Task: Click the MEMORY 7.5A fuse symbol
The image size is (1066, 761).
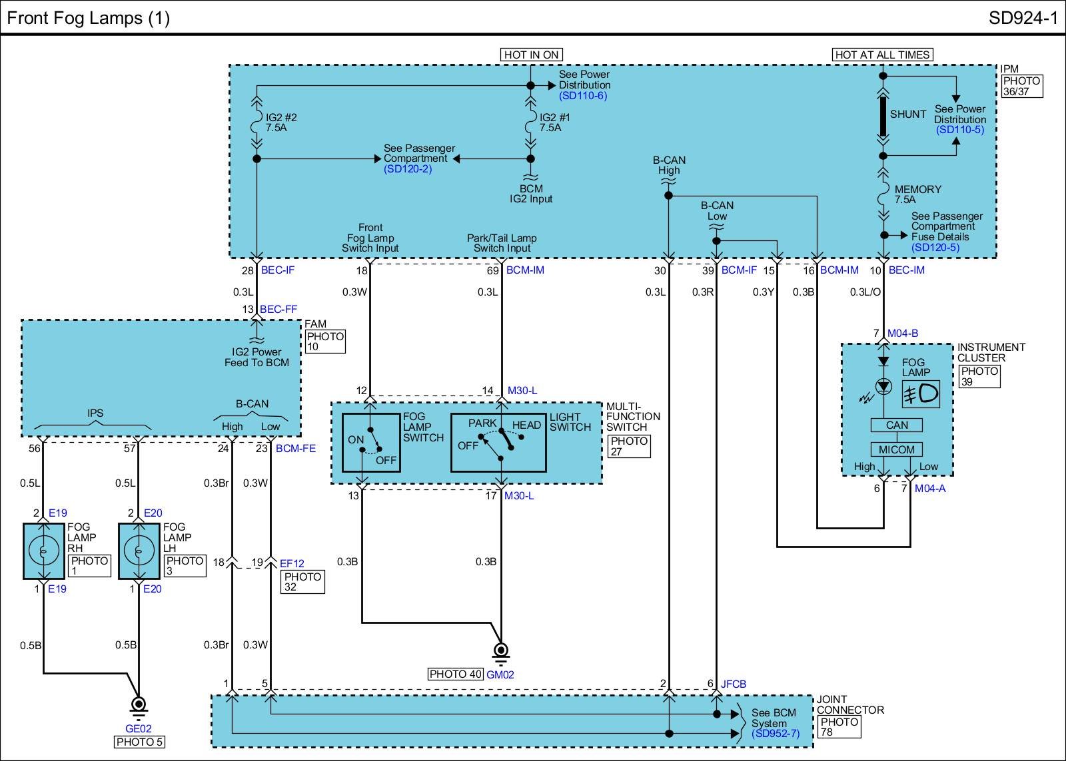Action: point(883,194)
